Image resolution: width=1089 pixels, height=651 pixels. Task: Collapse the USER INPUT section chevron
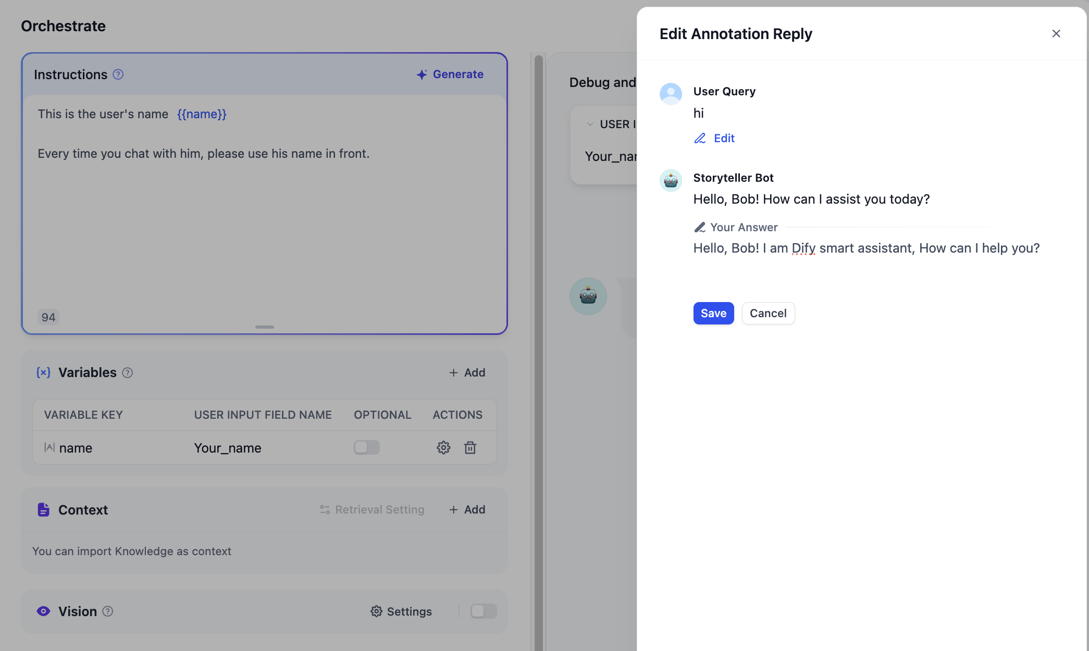(x=590, y=124)
